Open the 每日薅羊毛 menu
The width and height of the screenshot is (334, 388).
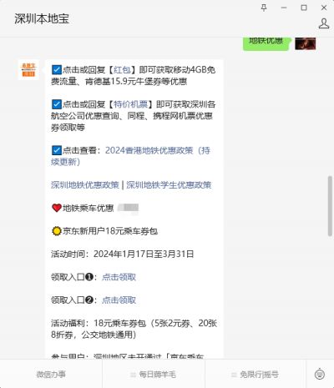[154, 375]
